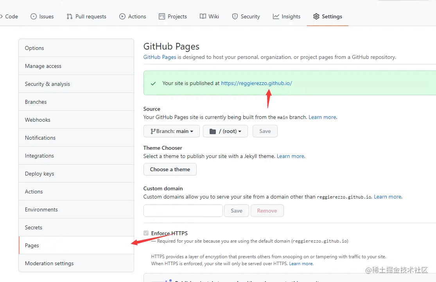Select Pages in settings sidebar
The height and width of the screenshot is (282, 436).
(x=76, y=245)
